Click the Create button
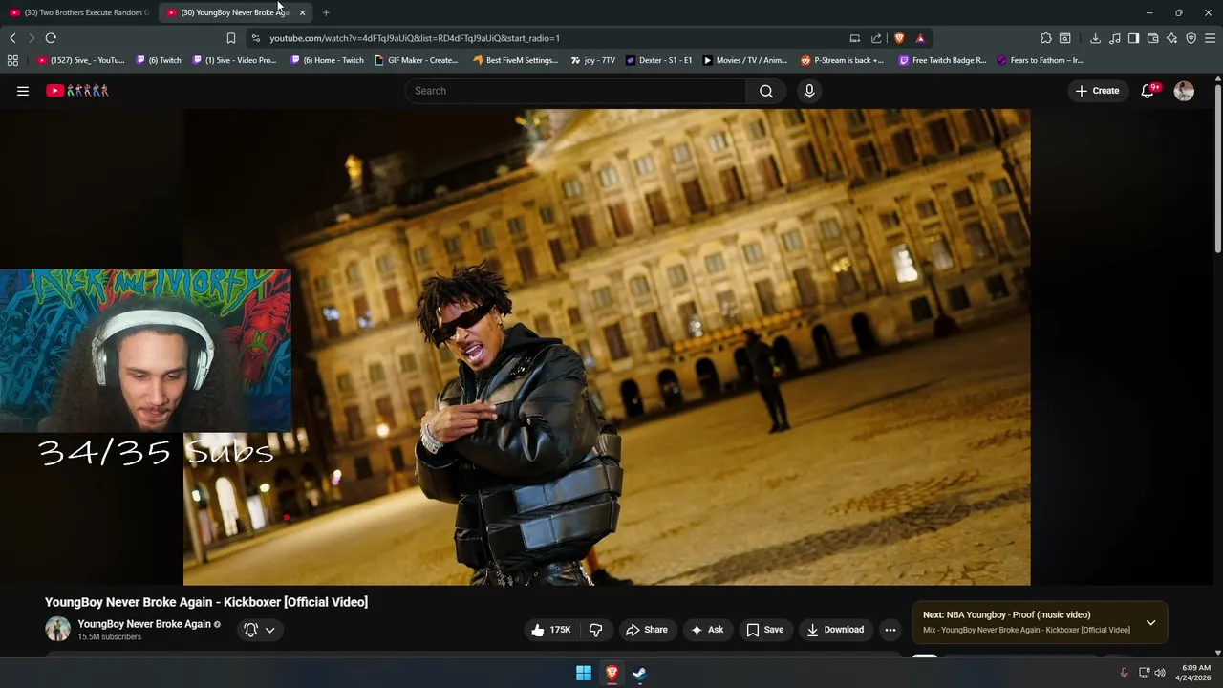Image resolution: width=1223 pixels, height=688 pixels. pyautogui.click(x=1097, y=91)
